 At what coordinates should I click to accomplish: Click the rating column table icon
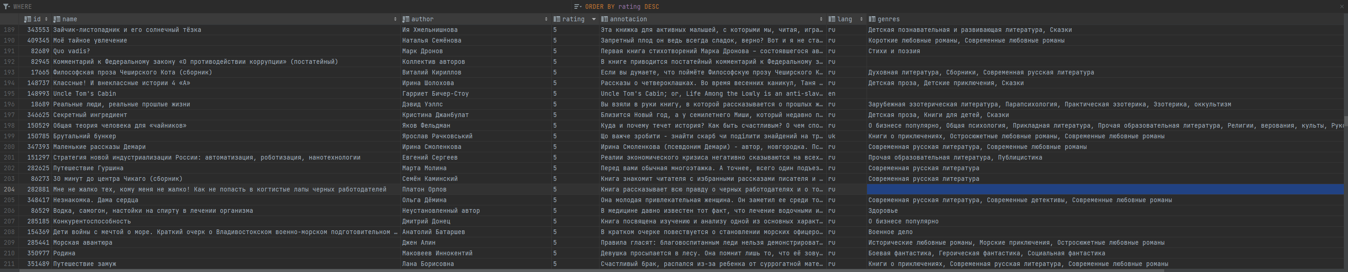pos(557,19)
